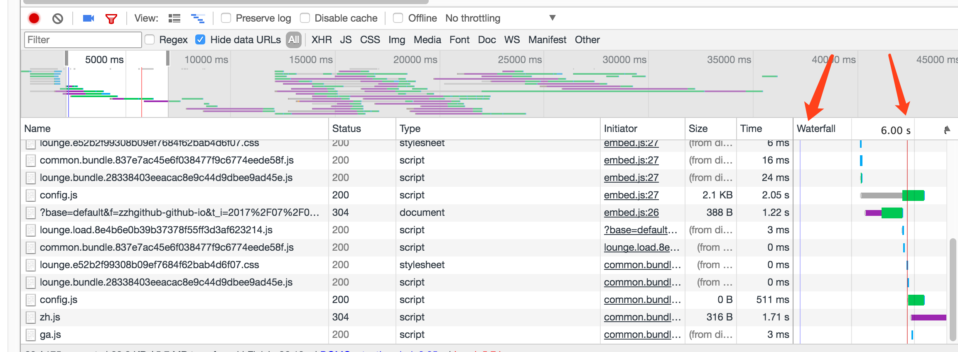This screenshot has width=958, height=352.
Task: Select the zh.js request row
Action: coord(484,317)
